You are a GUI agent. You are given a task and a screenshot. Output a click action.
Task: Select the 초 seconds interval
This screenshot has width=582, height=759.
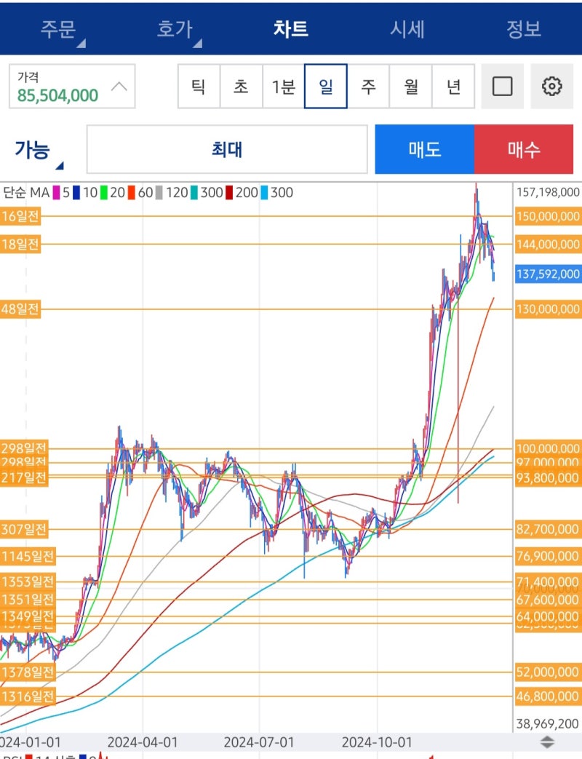coord(241,87)
